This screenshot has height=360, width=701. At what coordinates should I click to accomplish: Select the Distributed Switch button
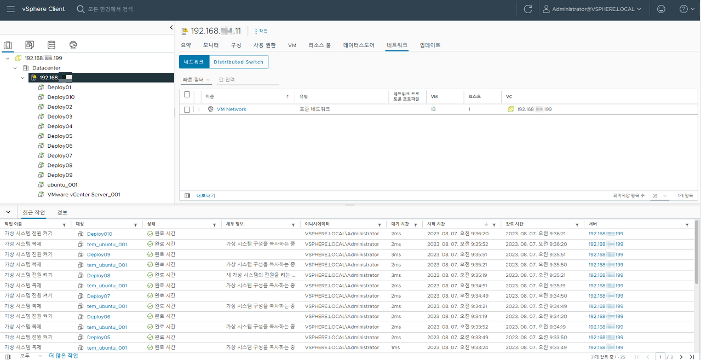click(x=238, y=62)
